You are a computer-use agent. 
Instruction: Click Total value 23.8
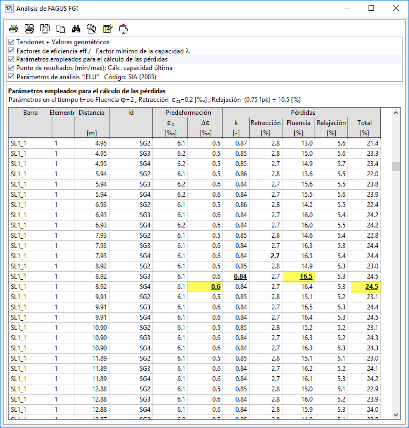(372, 184)
